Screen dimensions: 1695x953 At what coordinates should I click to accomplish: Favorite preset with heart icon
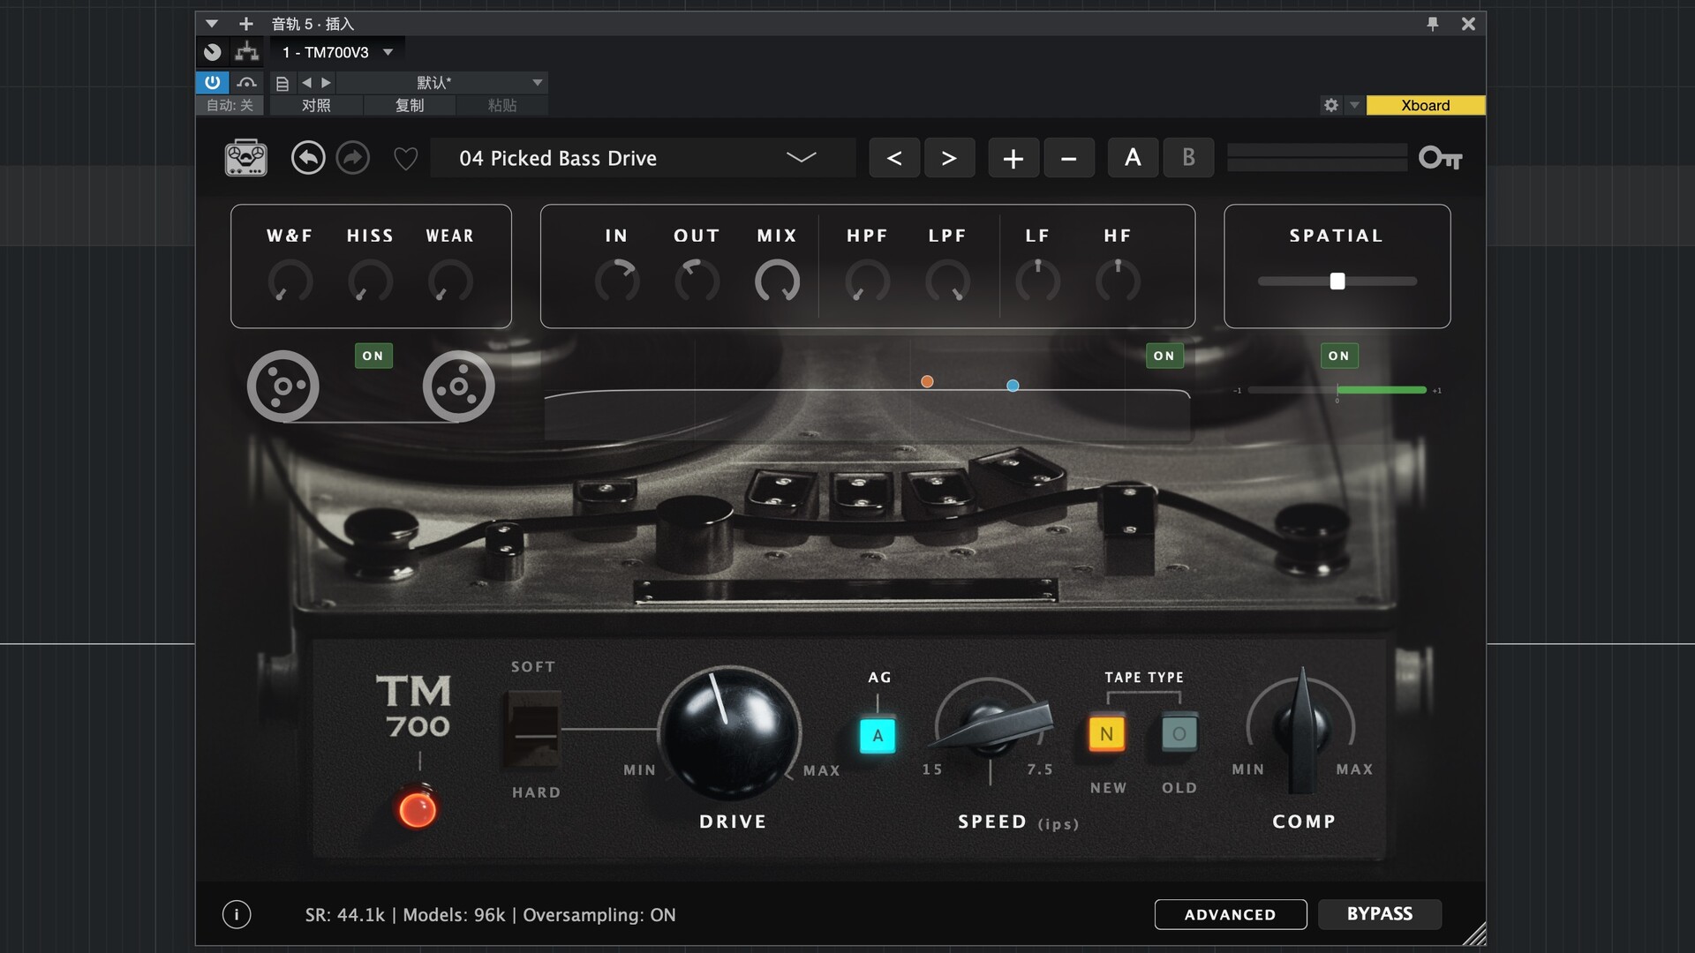[x=405, y=159]
